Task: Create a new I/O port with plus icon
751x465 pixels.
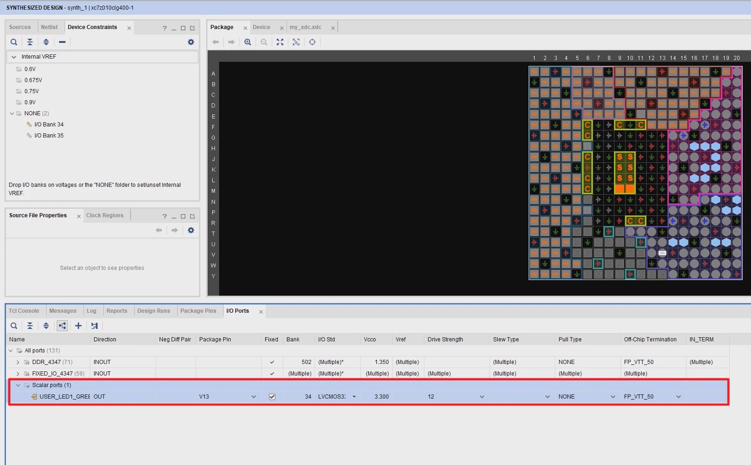Action: tap(78, 326)
